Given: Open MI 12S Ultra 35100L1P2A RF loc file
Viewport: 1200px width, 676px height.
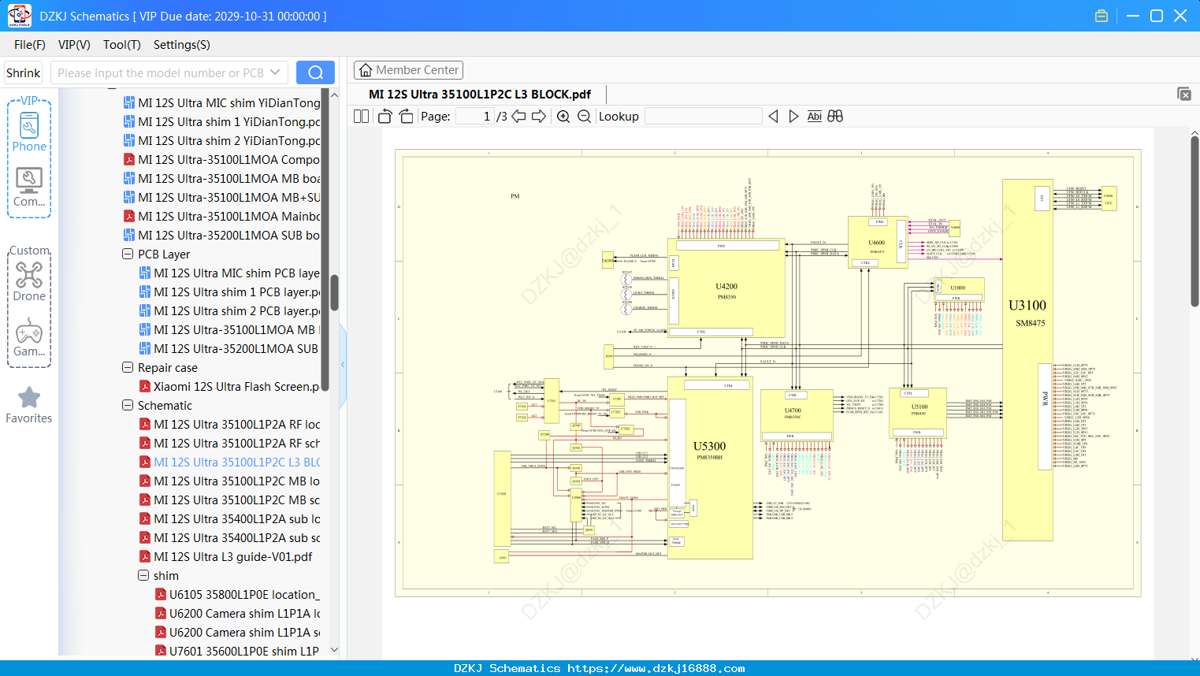Looking at the screenshot, I should point(230,424).
